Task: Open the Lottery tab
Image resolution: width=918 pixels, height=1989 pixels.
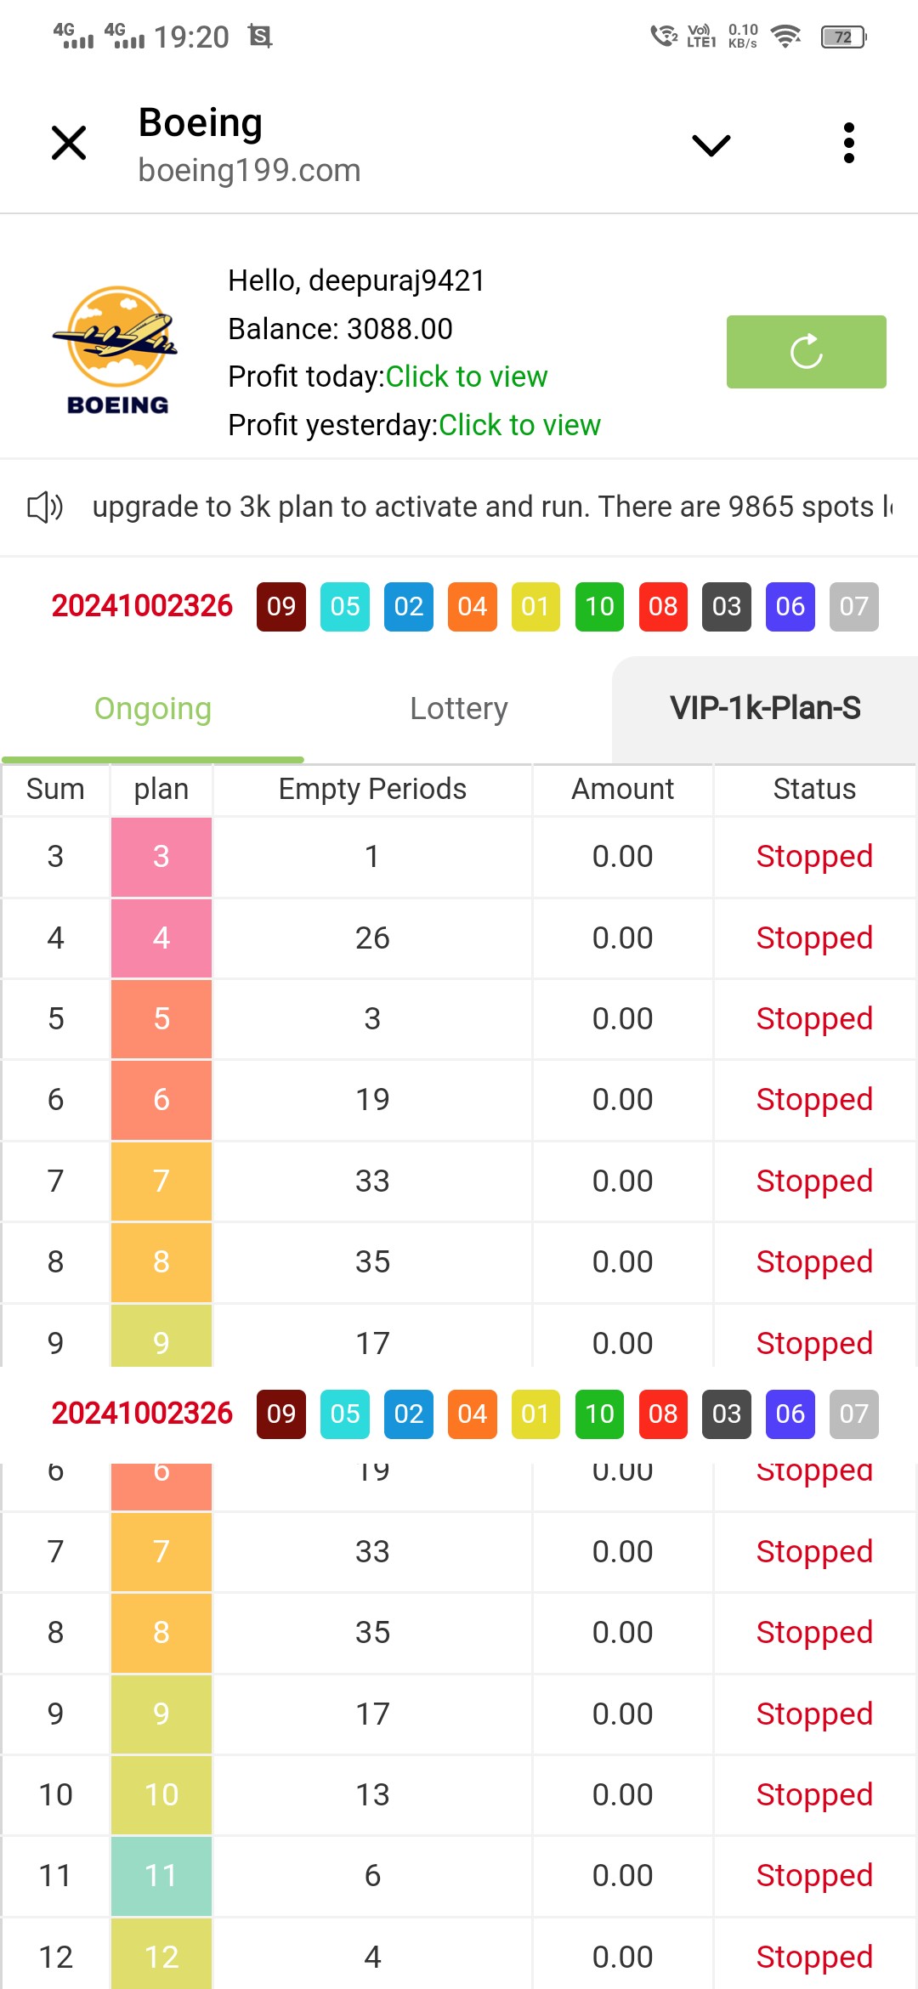Action: point(459,709)
